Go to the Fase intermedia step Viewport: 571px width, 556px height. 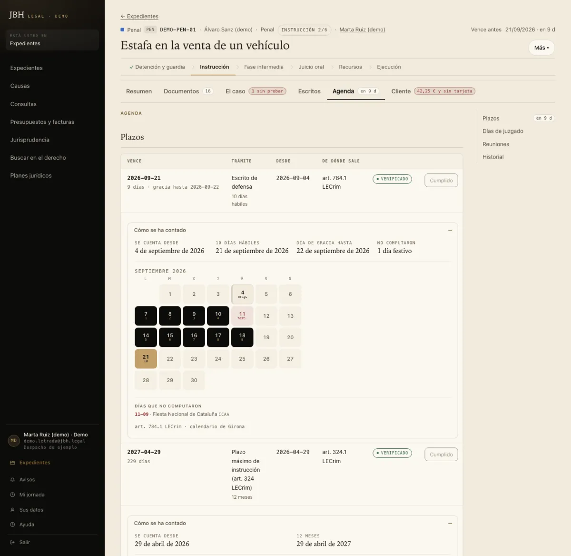click(x=264, y=67)
